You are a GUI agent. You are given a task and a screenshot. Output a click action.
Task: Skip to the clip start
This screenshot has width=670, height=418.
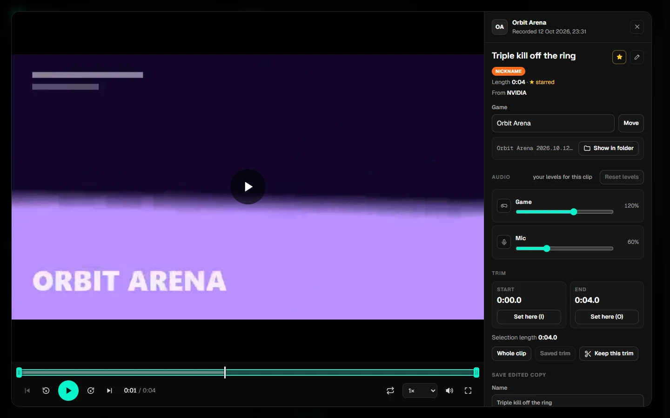[x=27, y=391]
